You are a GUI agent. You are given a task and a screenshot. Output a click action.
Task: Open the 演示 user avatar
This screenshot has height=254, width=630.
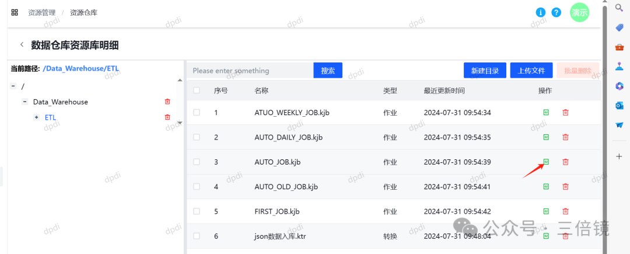click(x=579, y=12)
